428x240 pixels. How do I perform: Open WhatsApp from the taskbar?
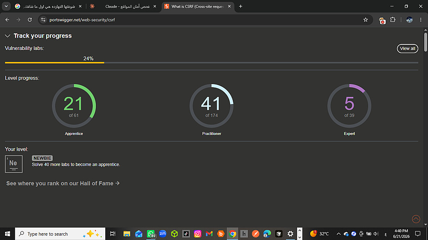pos(151,234)
